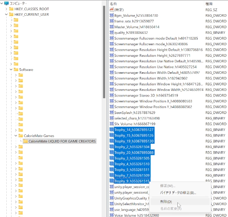Select the Software key label
The image size is (228, 217).
click(x=26, y=70)
